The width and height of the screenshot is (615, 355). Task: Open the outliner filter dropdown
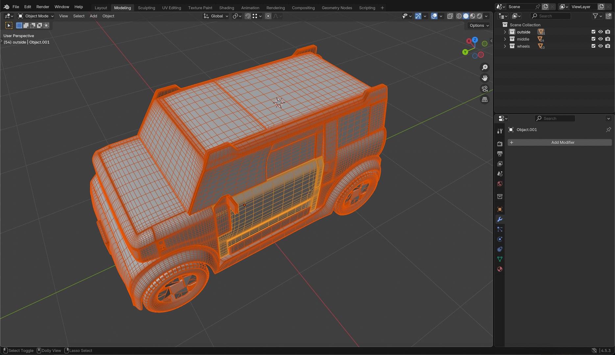pos(597,16)
